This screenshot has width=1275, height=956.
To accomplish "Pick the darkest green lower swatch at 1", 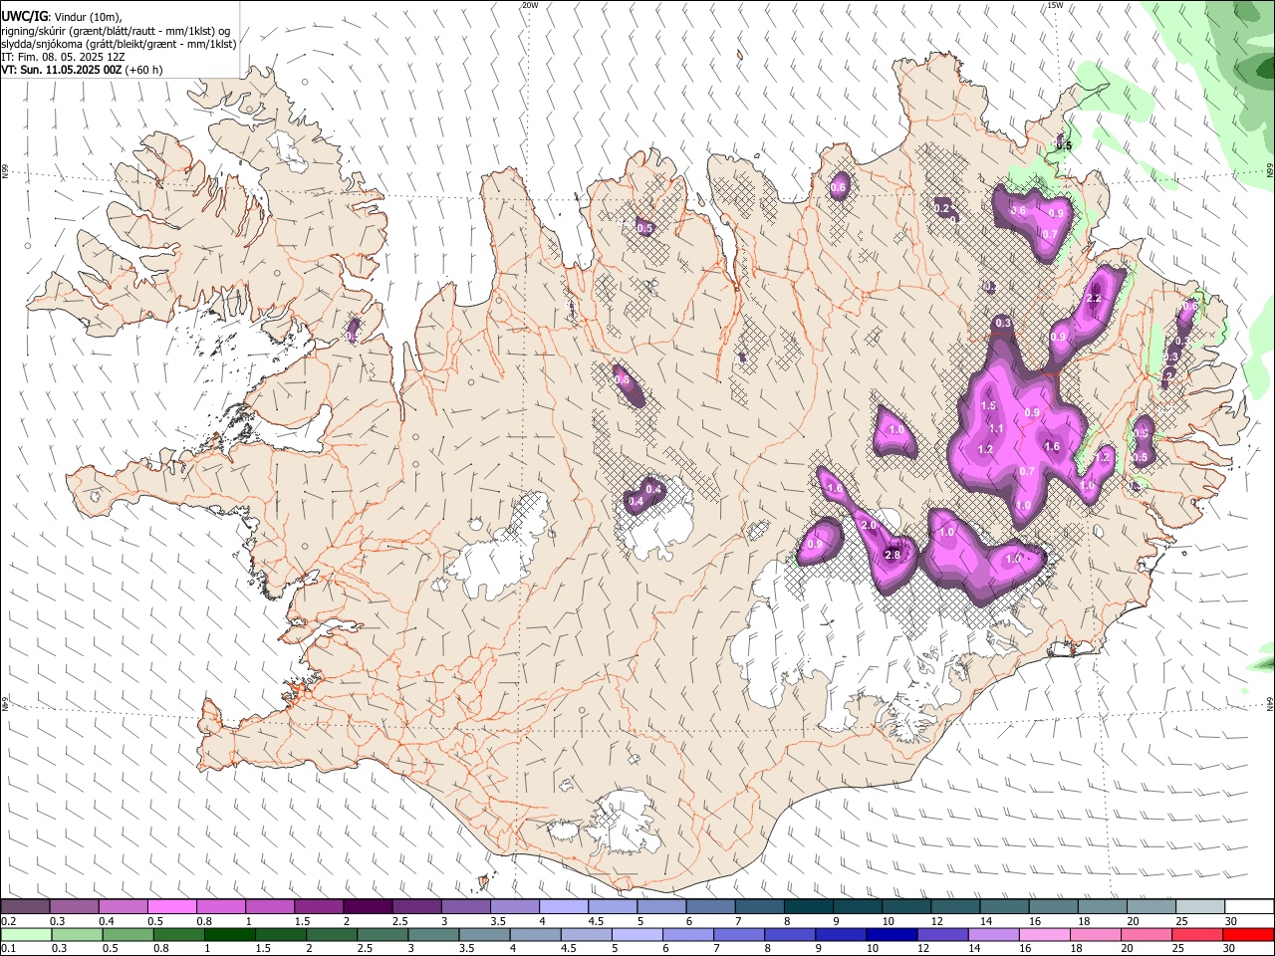I will (230, 935).
